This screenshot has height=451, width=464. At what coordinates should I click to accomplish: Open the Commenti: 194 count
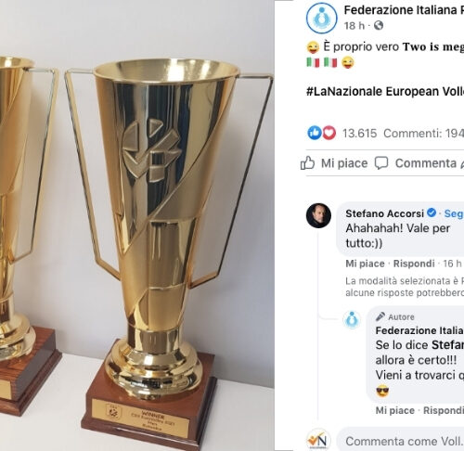424,134
